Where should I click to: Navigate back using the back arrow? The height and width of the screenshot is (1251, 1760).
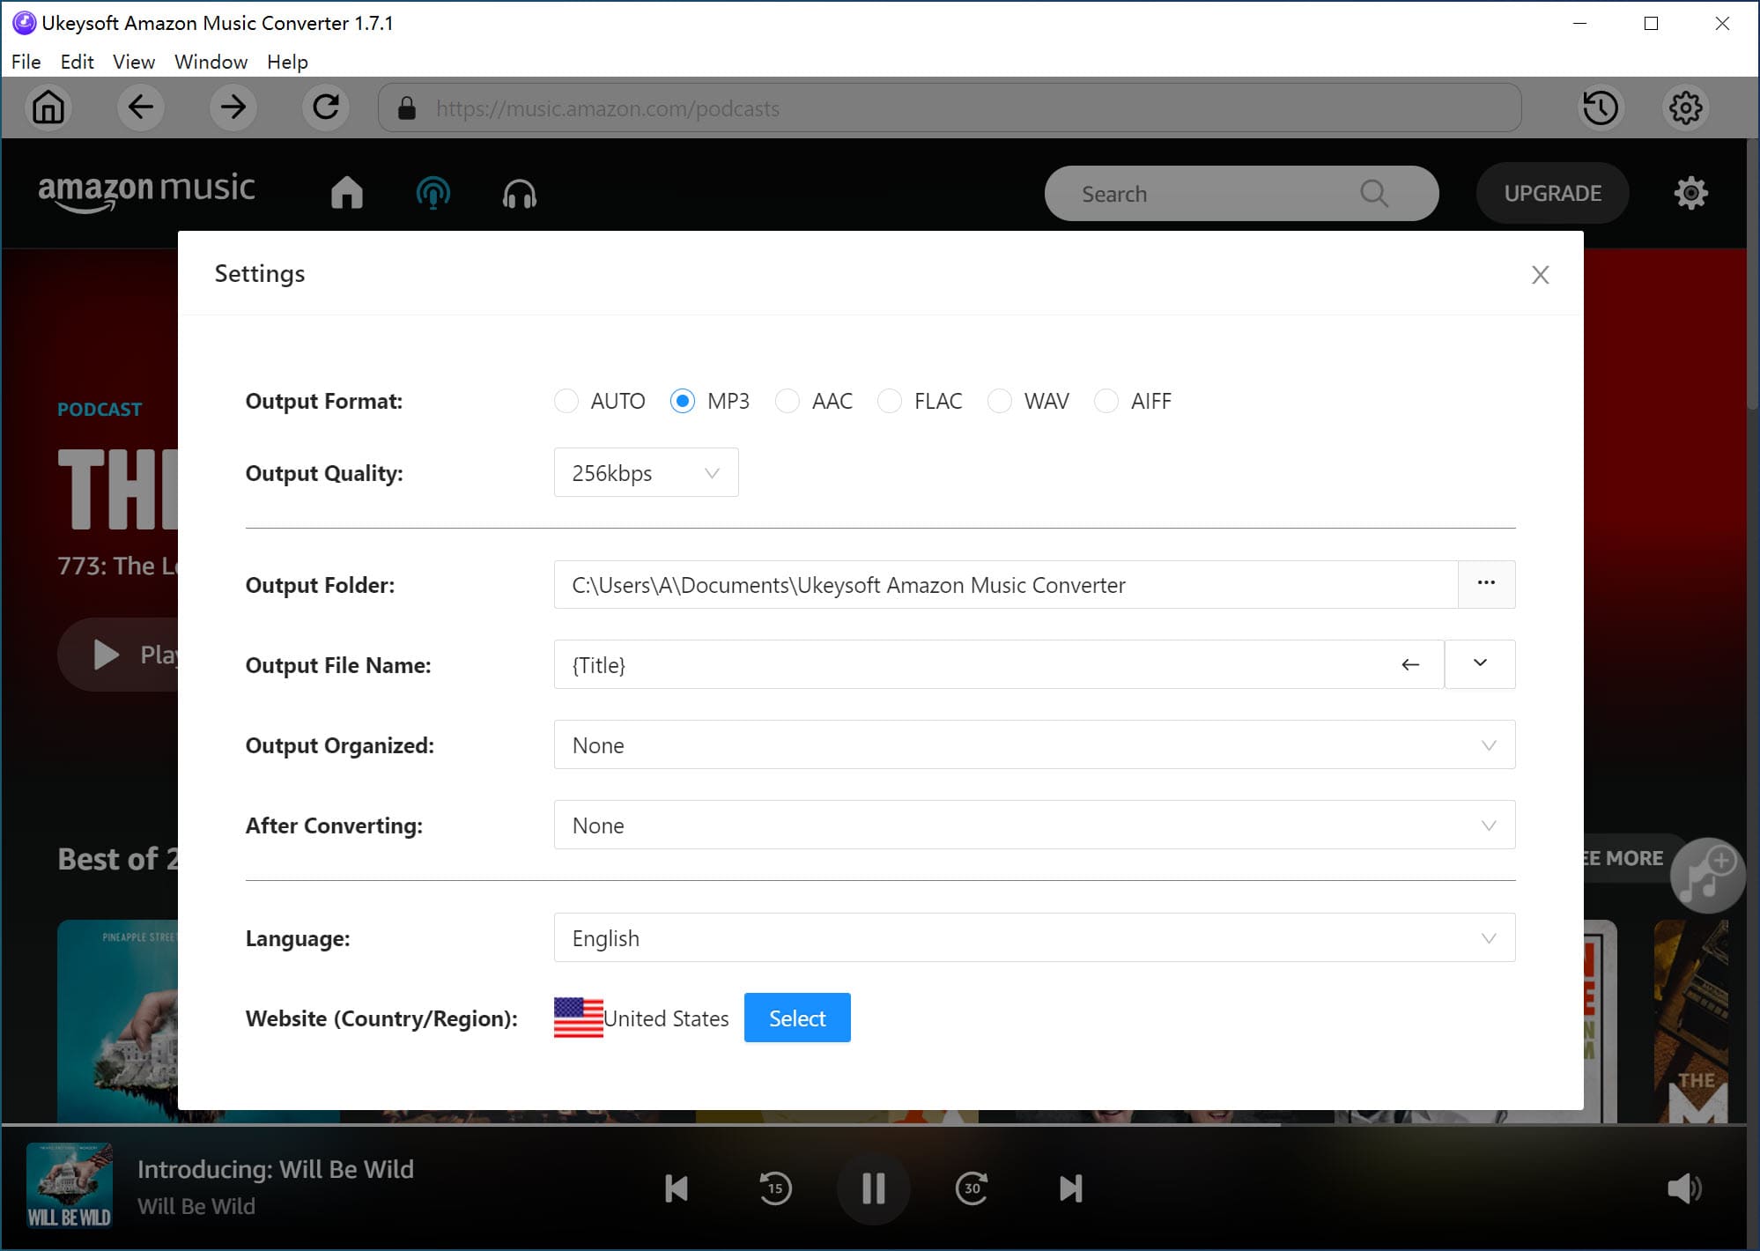tap(141, 107)
